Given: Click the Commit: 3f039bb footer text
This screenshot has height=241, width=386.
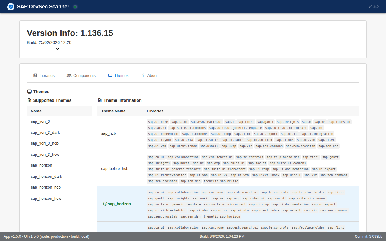Looking at the screenshot, I should coord(369,236).
